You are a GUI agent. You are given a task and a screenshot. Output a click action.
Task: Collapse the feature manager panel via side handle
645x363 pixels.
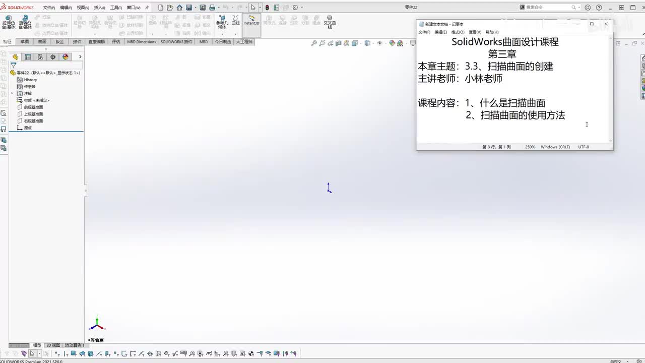86,191
